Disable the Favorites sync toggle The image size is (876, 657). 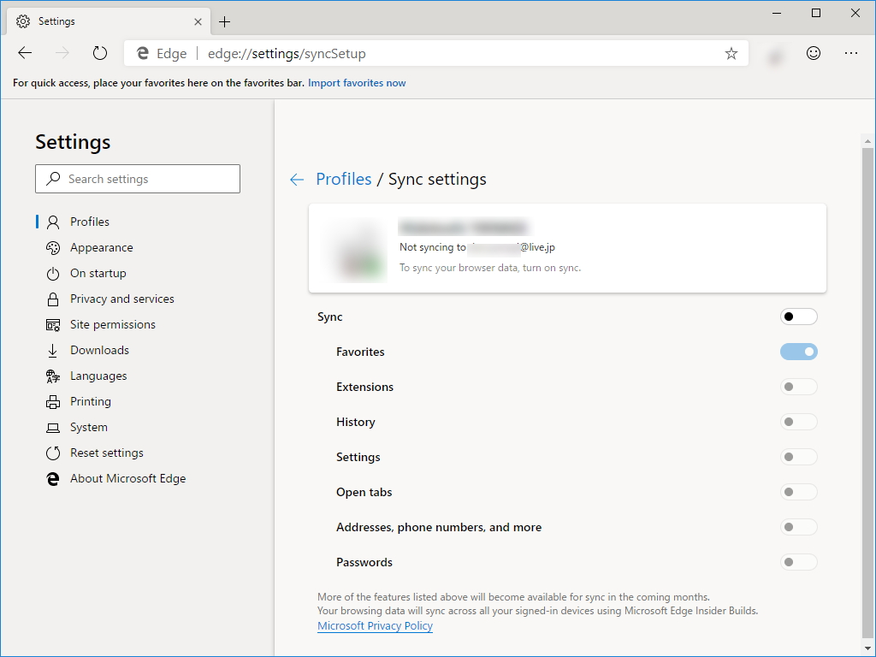tap(798, 352)
